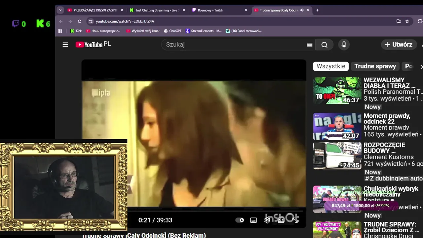Reload the page in Chrome
Viewport: 423px width, 238px height.
coord(80,21)
